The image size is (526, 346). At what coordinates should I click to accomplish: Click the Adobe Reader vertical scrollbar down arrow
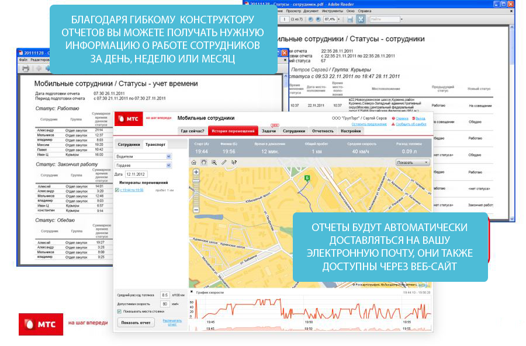pos(512,219)
